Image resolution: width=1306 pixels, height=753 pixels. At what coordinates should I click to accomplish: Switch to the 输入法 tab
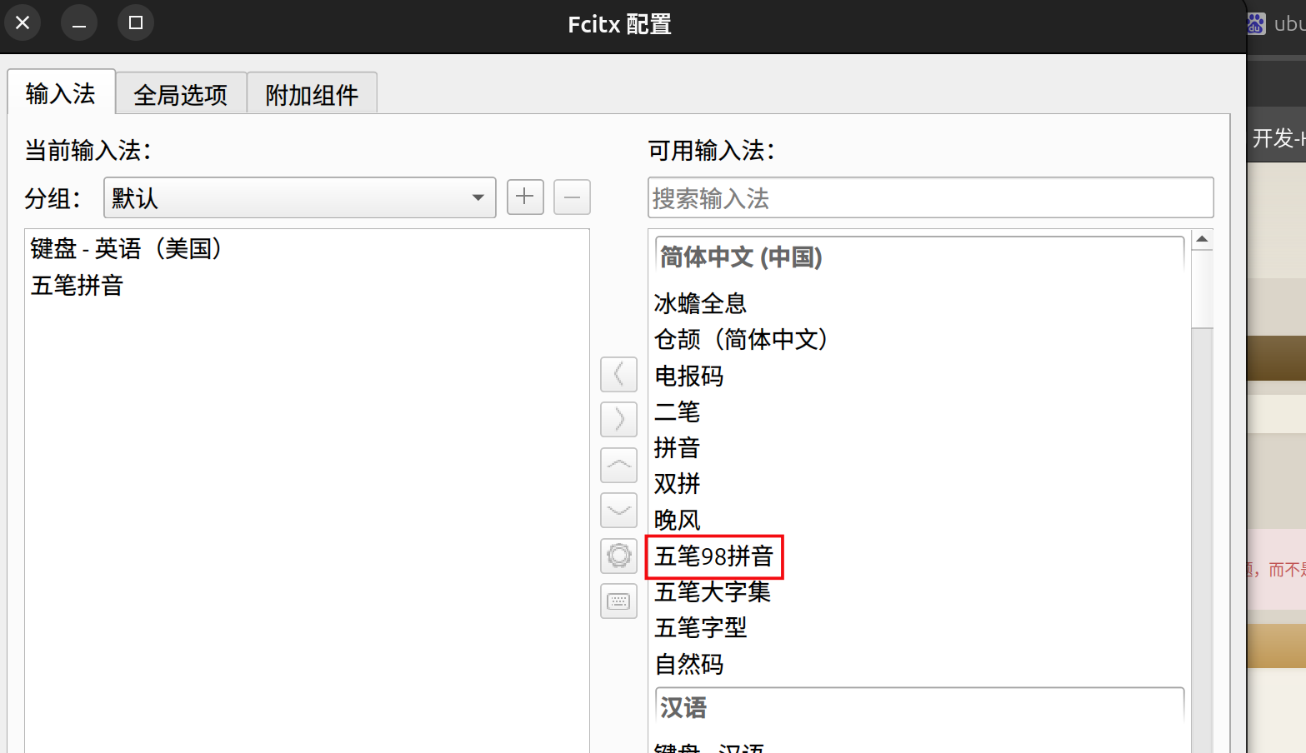pyautogui.click(x=61, y=93)
